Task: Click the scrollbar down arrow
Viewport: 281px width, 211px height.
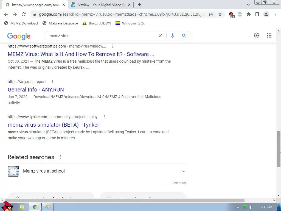Action: (279, 196)
